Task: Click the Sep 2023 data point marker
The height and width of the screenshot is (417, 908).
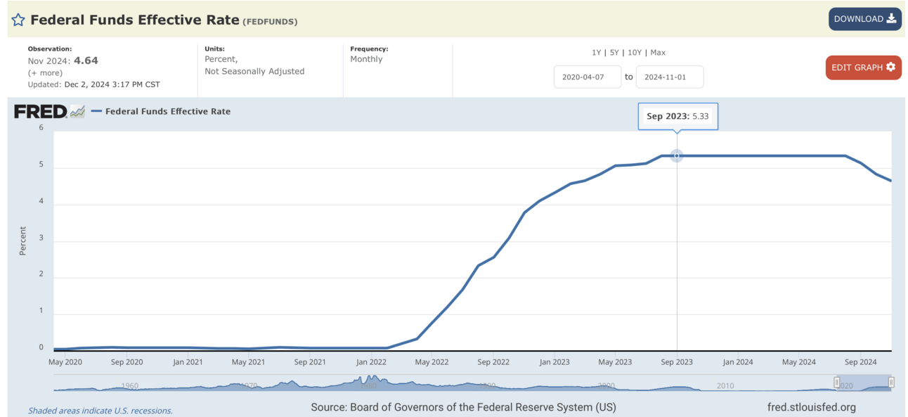Action: pos(677,155)
